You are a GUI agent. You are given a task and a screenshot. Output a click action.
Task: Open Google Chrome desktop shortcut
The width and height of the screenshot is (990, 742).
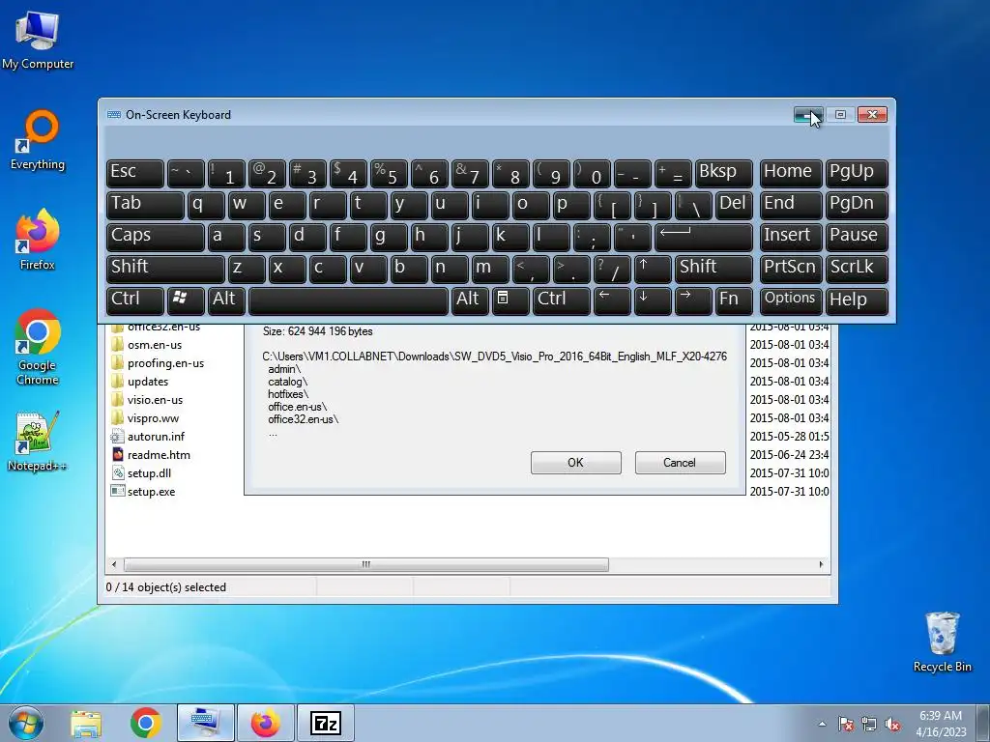pos(38,347)
